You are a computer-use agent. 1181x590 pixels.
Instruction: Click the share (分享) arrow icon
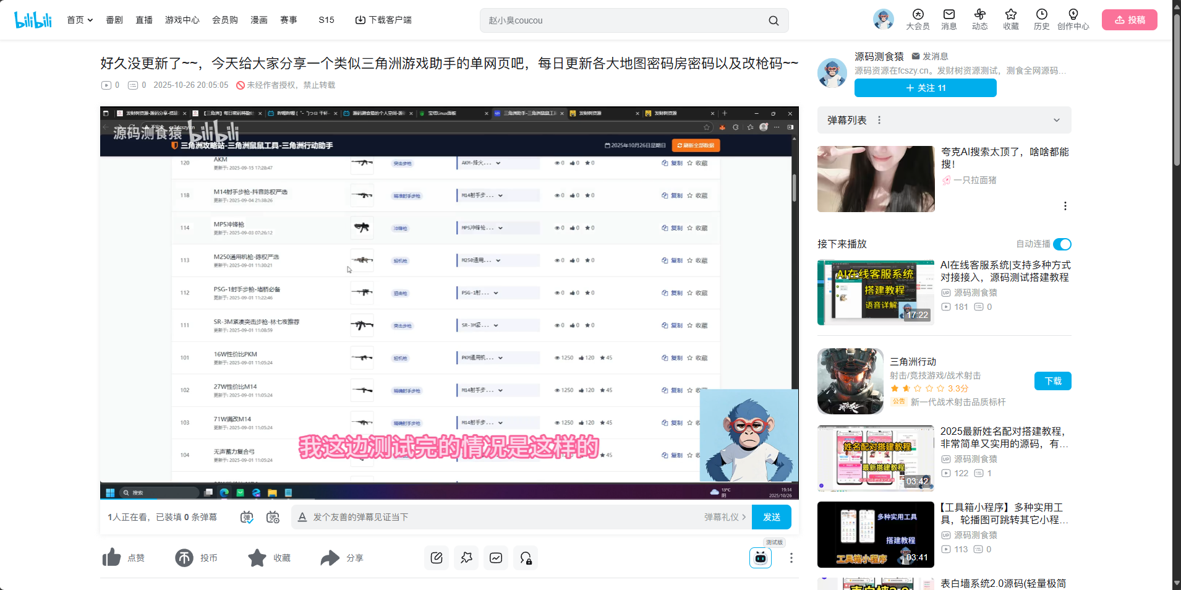(x=330, y=558)
